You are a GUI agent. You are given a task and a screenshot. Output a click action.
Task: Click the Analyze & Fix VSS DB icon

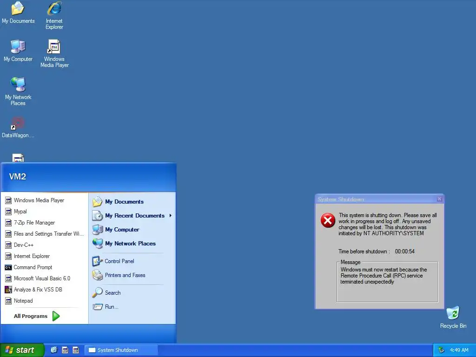[x=8, y=290]
